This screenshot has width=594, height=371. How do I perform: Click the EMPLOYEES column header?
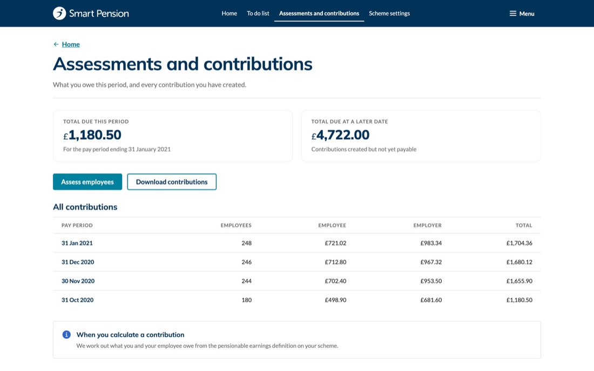tap(236, 226)
